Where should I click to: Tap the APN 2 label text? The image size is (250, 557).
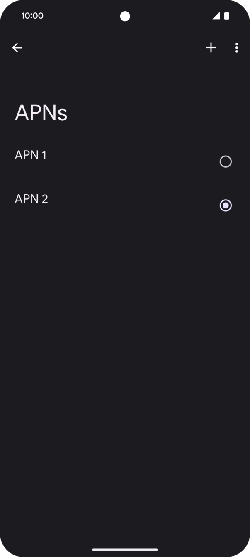[31, 198]
